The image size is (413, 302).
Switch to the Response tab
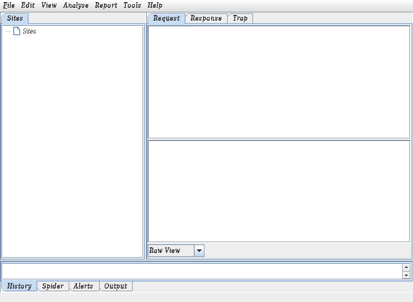206,18
